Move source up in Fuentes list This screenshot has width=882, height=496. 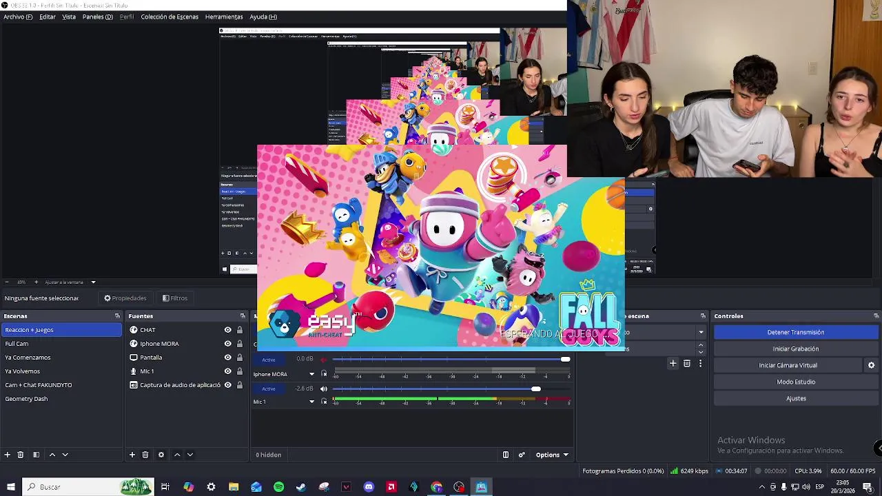point(176,455)
